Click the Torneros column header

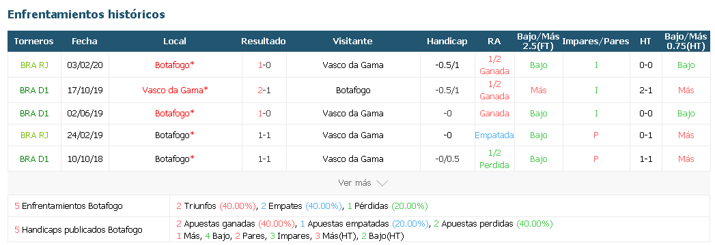[x=33, y=42]
